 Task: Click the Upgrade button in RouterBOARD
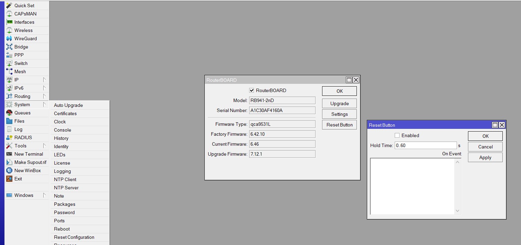pyautogui.click(x=339, y=103)
